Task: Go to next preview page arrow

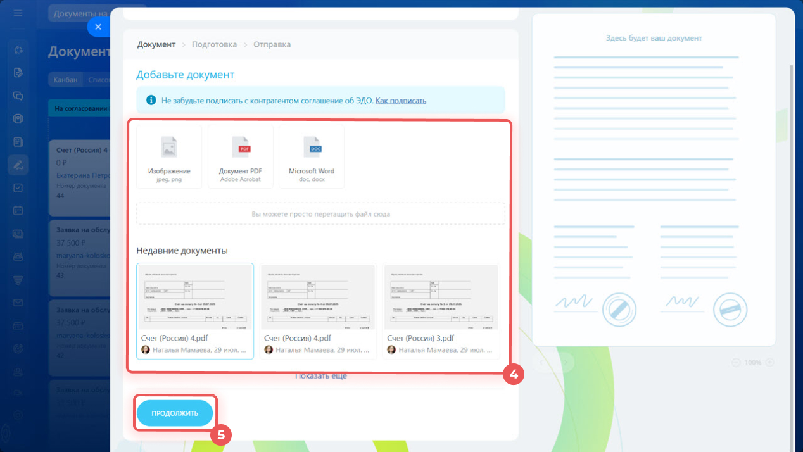Action: pyautogui.click(x=566, y=362)
